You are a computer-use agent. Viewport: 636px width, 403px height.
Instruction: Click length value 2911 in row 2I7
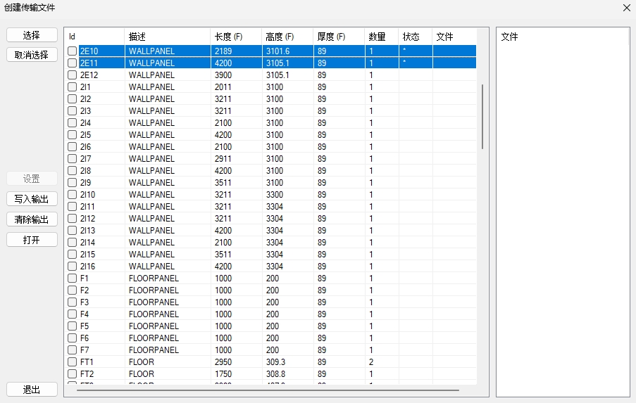[x=223, y=159]
